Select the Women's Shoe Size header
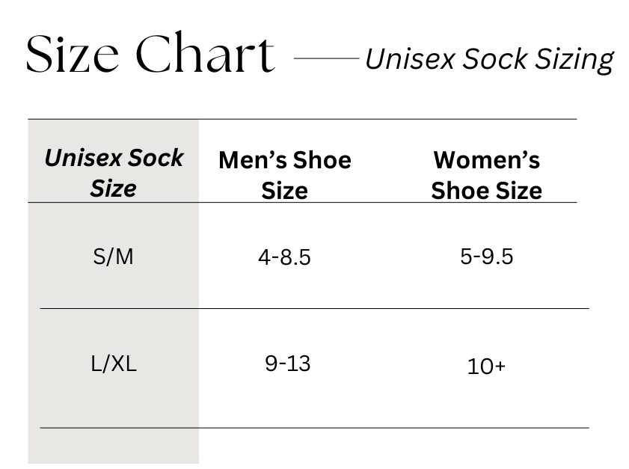Screen dimensions: 629x469 pos(487,174)
